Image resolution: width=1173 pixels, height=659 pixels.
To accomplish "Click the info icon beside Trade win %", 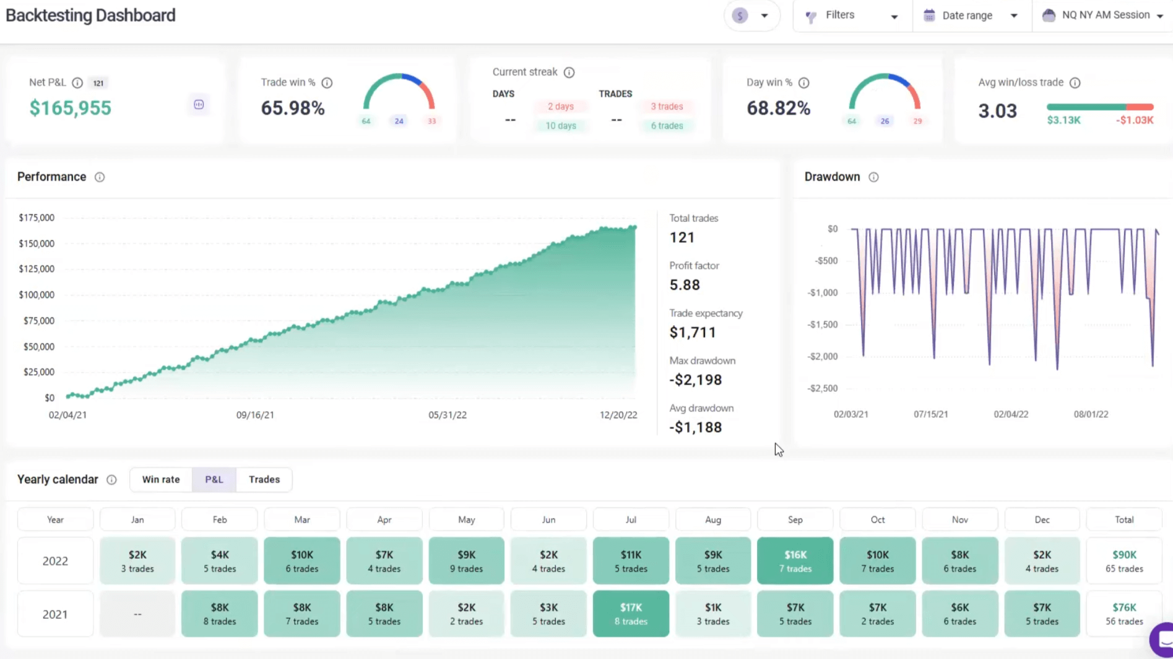I will 327,83.
